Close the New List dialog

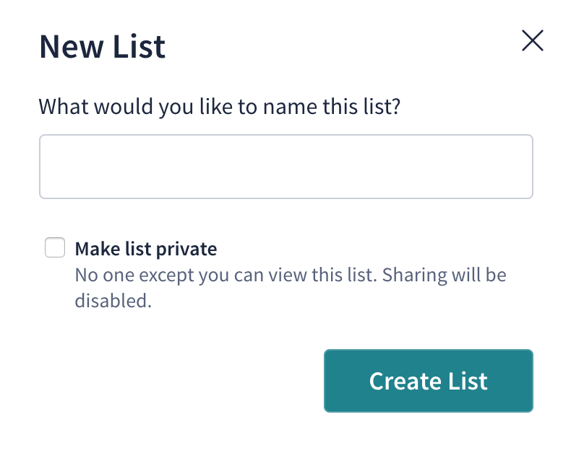pyautogui.click(x=533, y=40)
